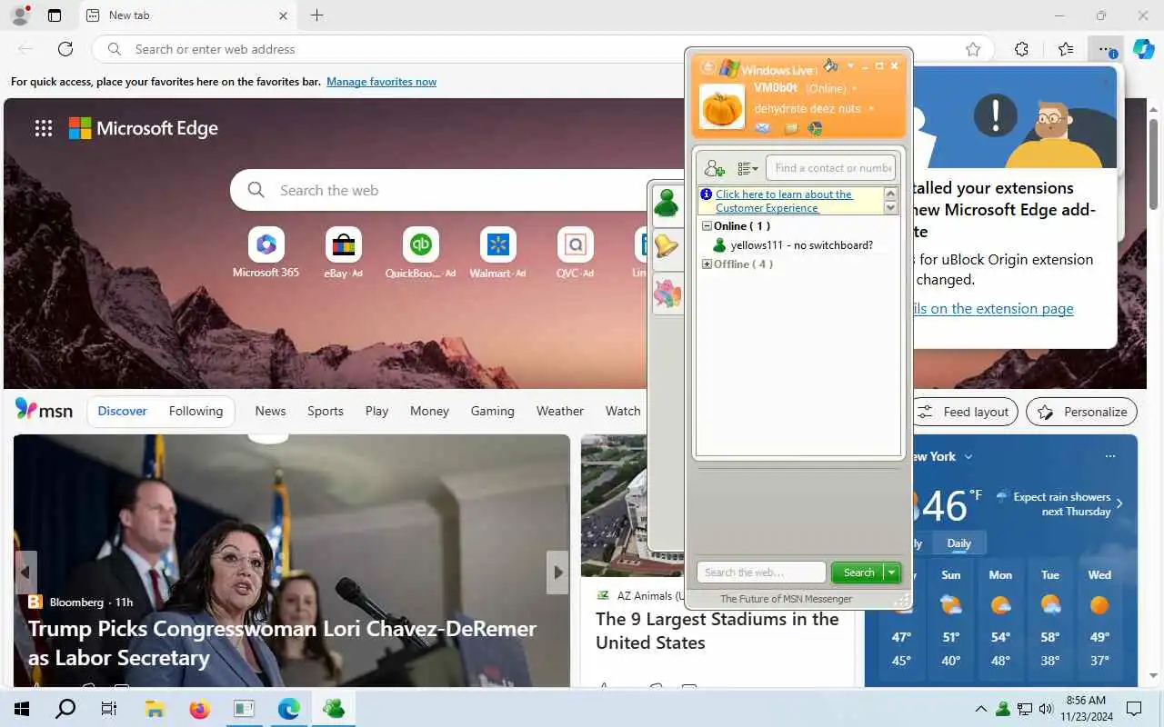Click the Edge refresh button
The image size is (1164, 727).
[x=65, y=49]
